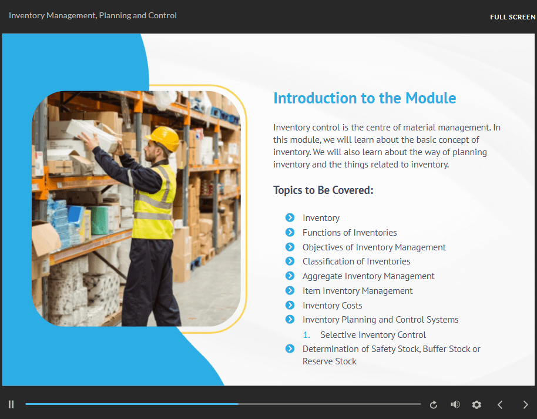Select the topic 'Classification of Inventories'
537x419 pixels.
click(356, 262)
